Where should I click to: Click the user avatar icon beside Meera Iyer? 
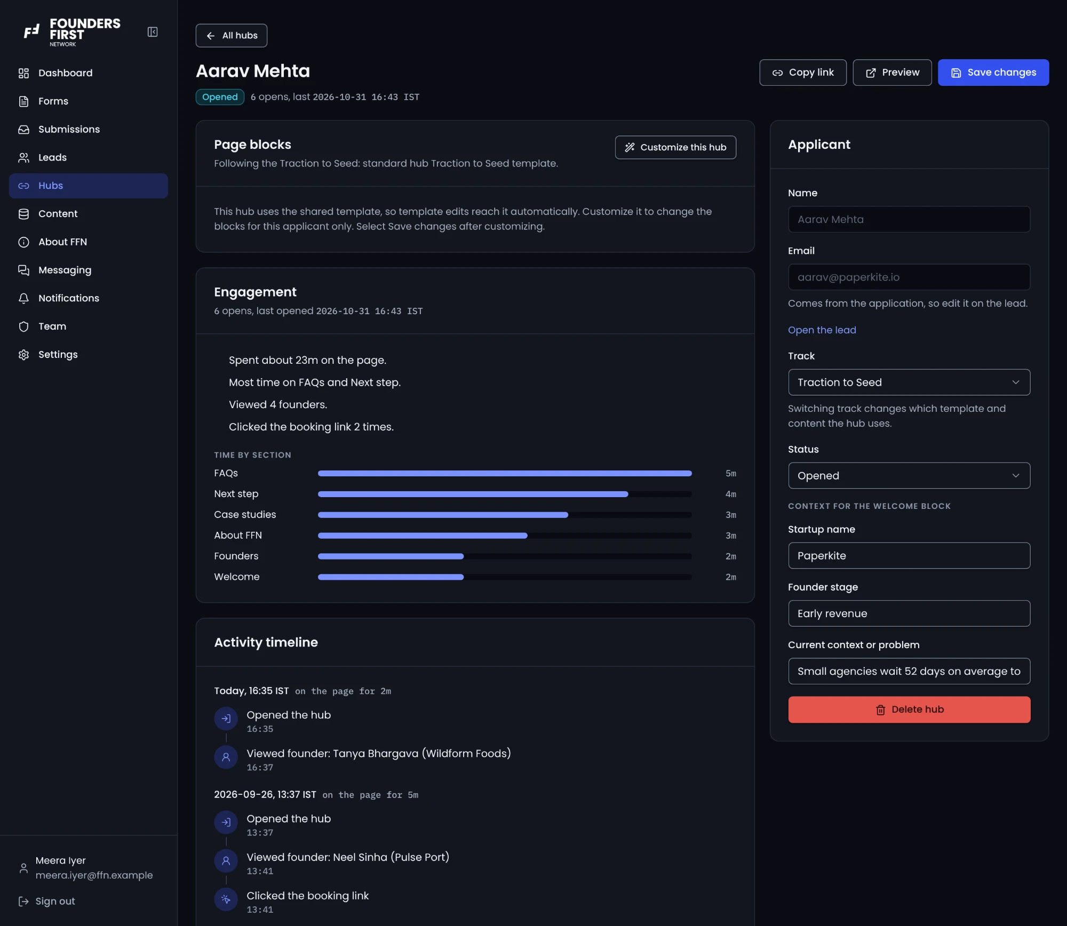[x=23, y=868]
